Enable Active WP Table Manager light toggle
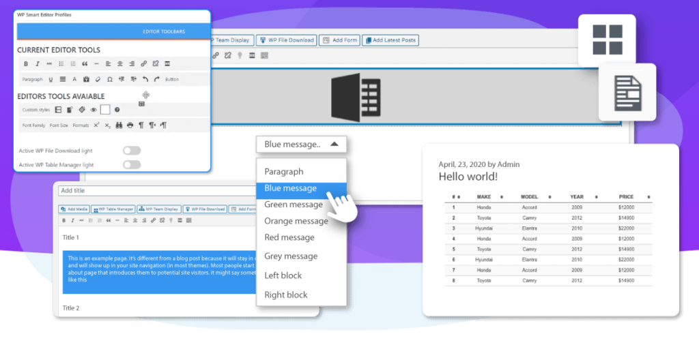699x347 pixels. pyautogui.click(x=132, y=165)
